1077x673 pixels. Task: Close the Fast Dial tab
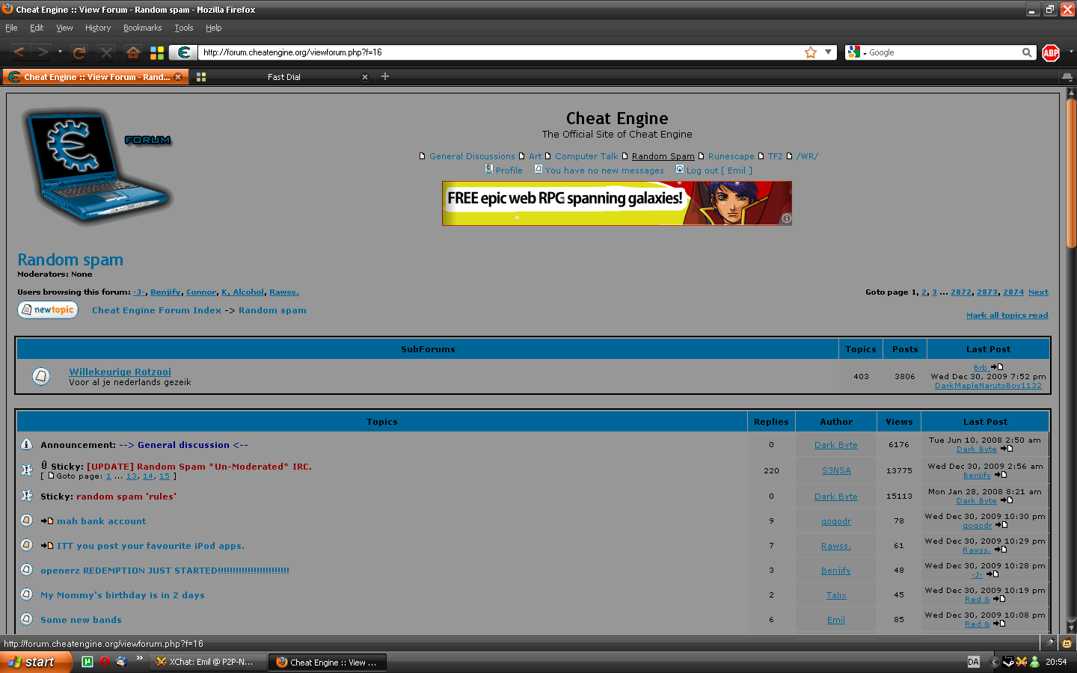[365, 77]
